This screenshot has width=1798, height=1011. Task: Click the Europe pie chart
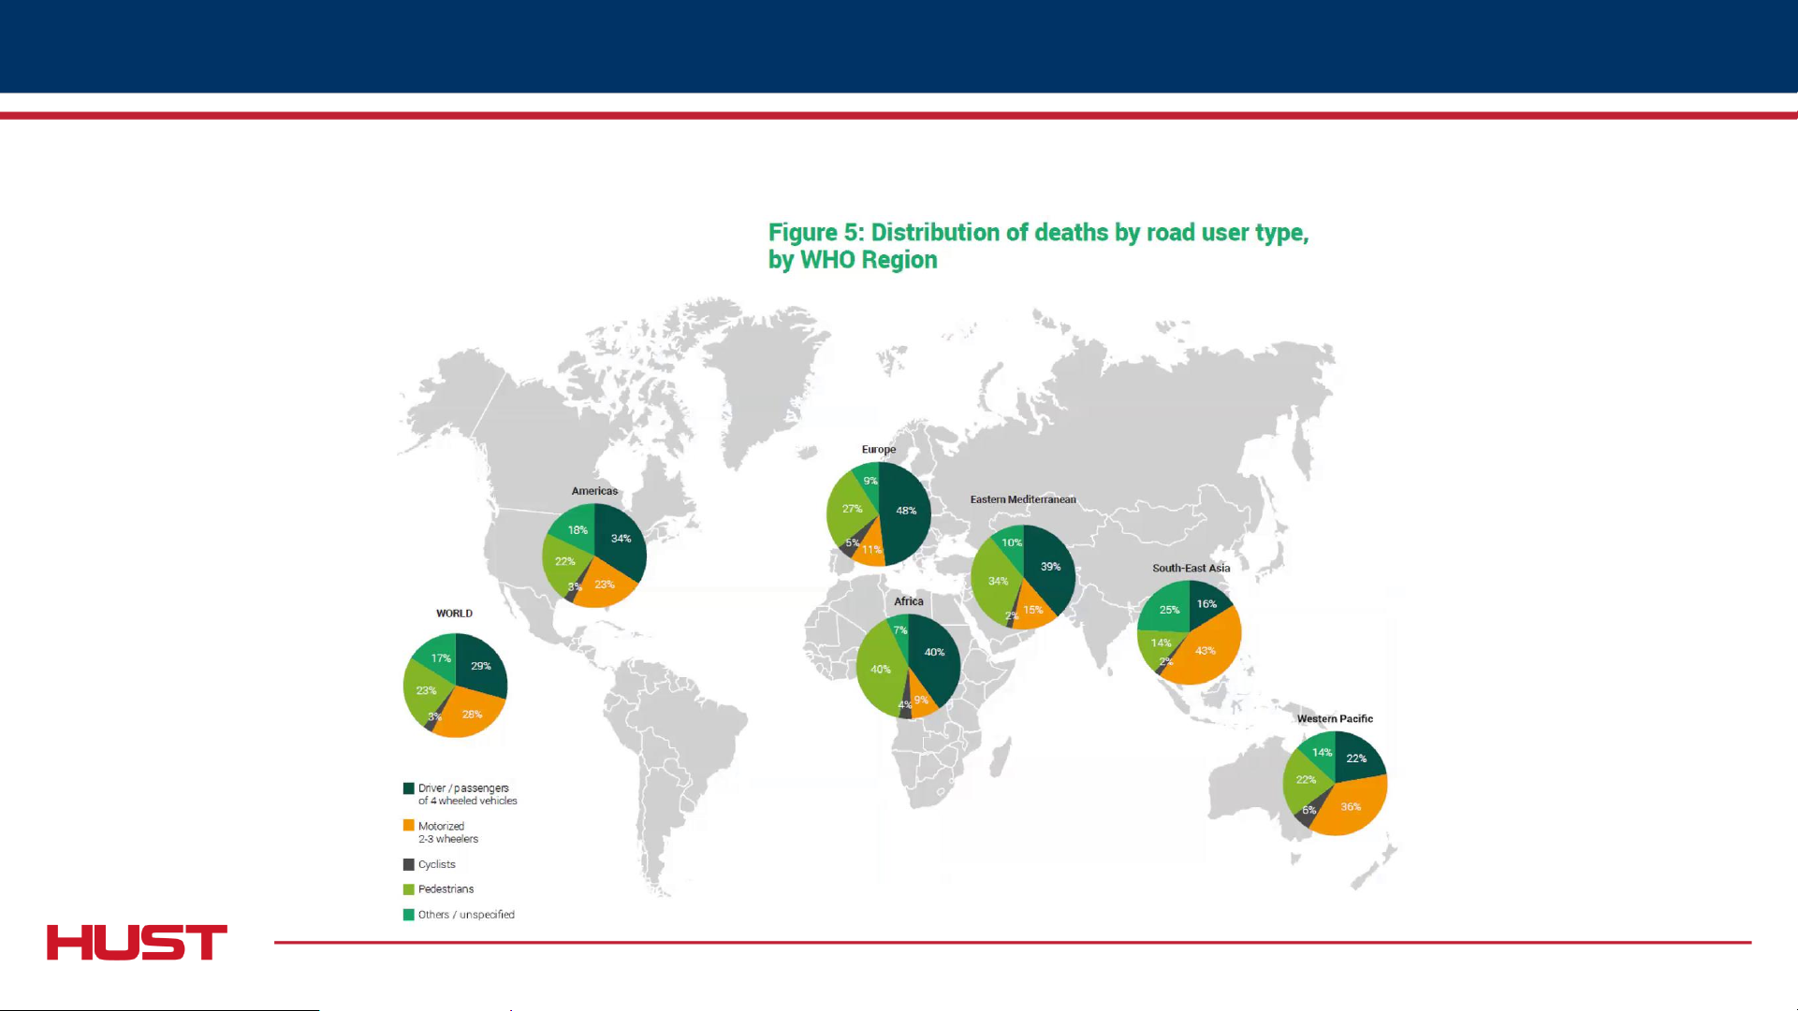pos(878,513)
